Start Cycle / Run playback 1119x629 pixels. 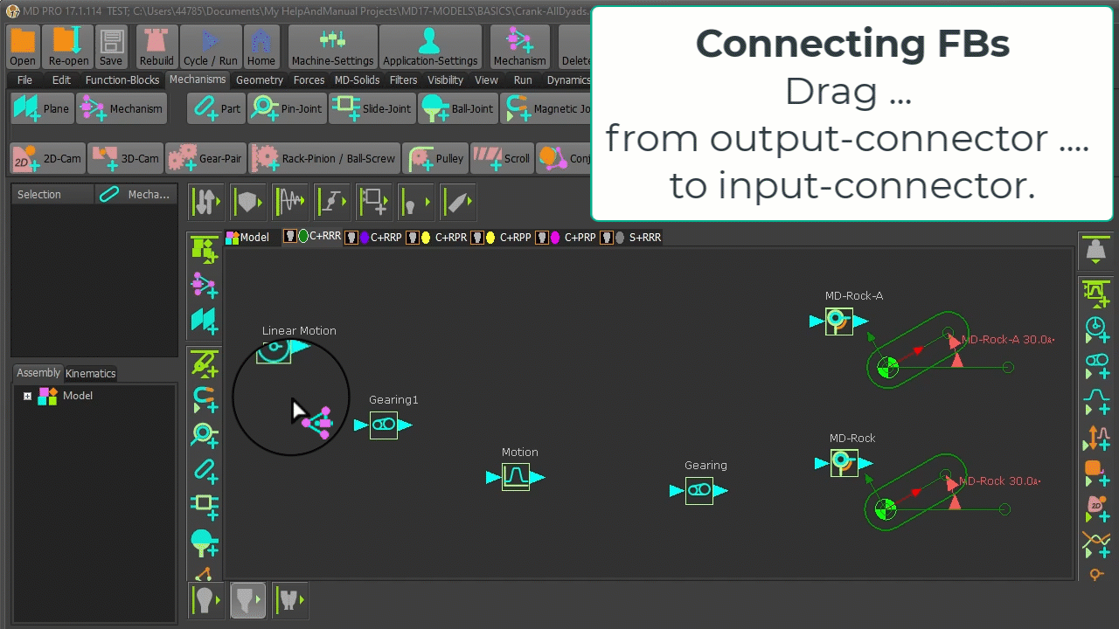click(210, 46)
